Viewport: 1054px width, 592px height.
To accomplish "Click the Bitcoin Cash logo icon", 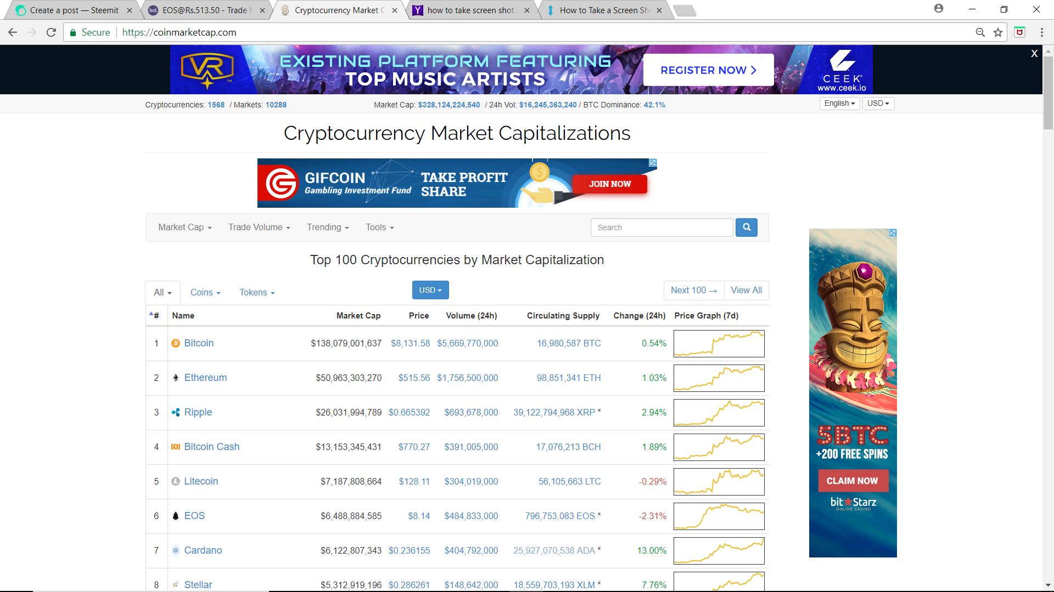I will coord(176,447).
